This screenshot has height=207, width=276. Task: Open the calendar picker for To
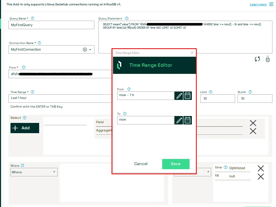pos(187,120)
